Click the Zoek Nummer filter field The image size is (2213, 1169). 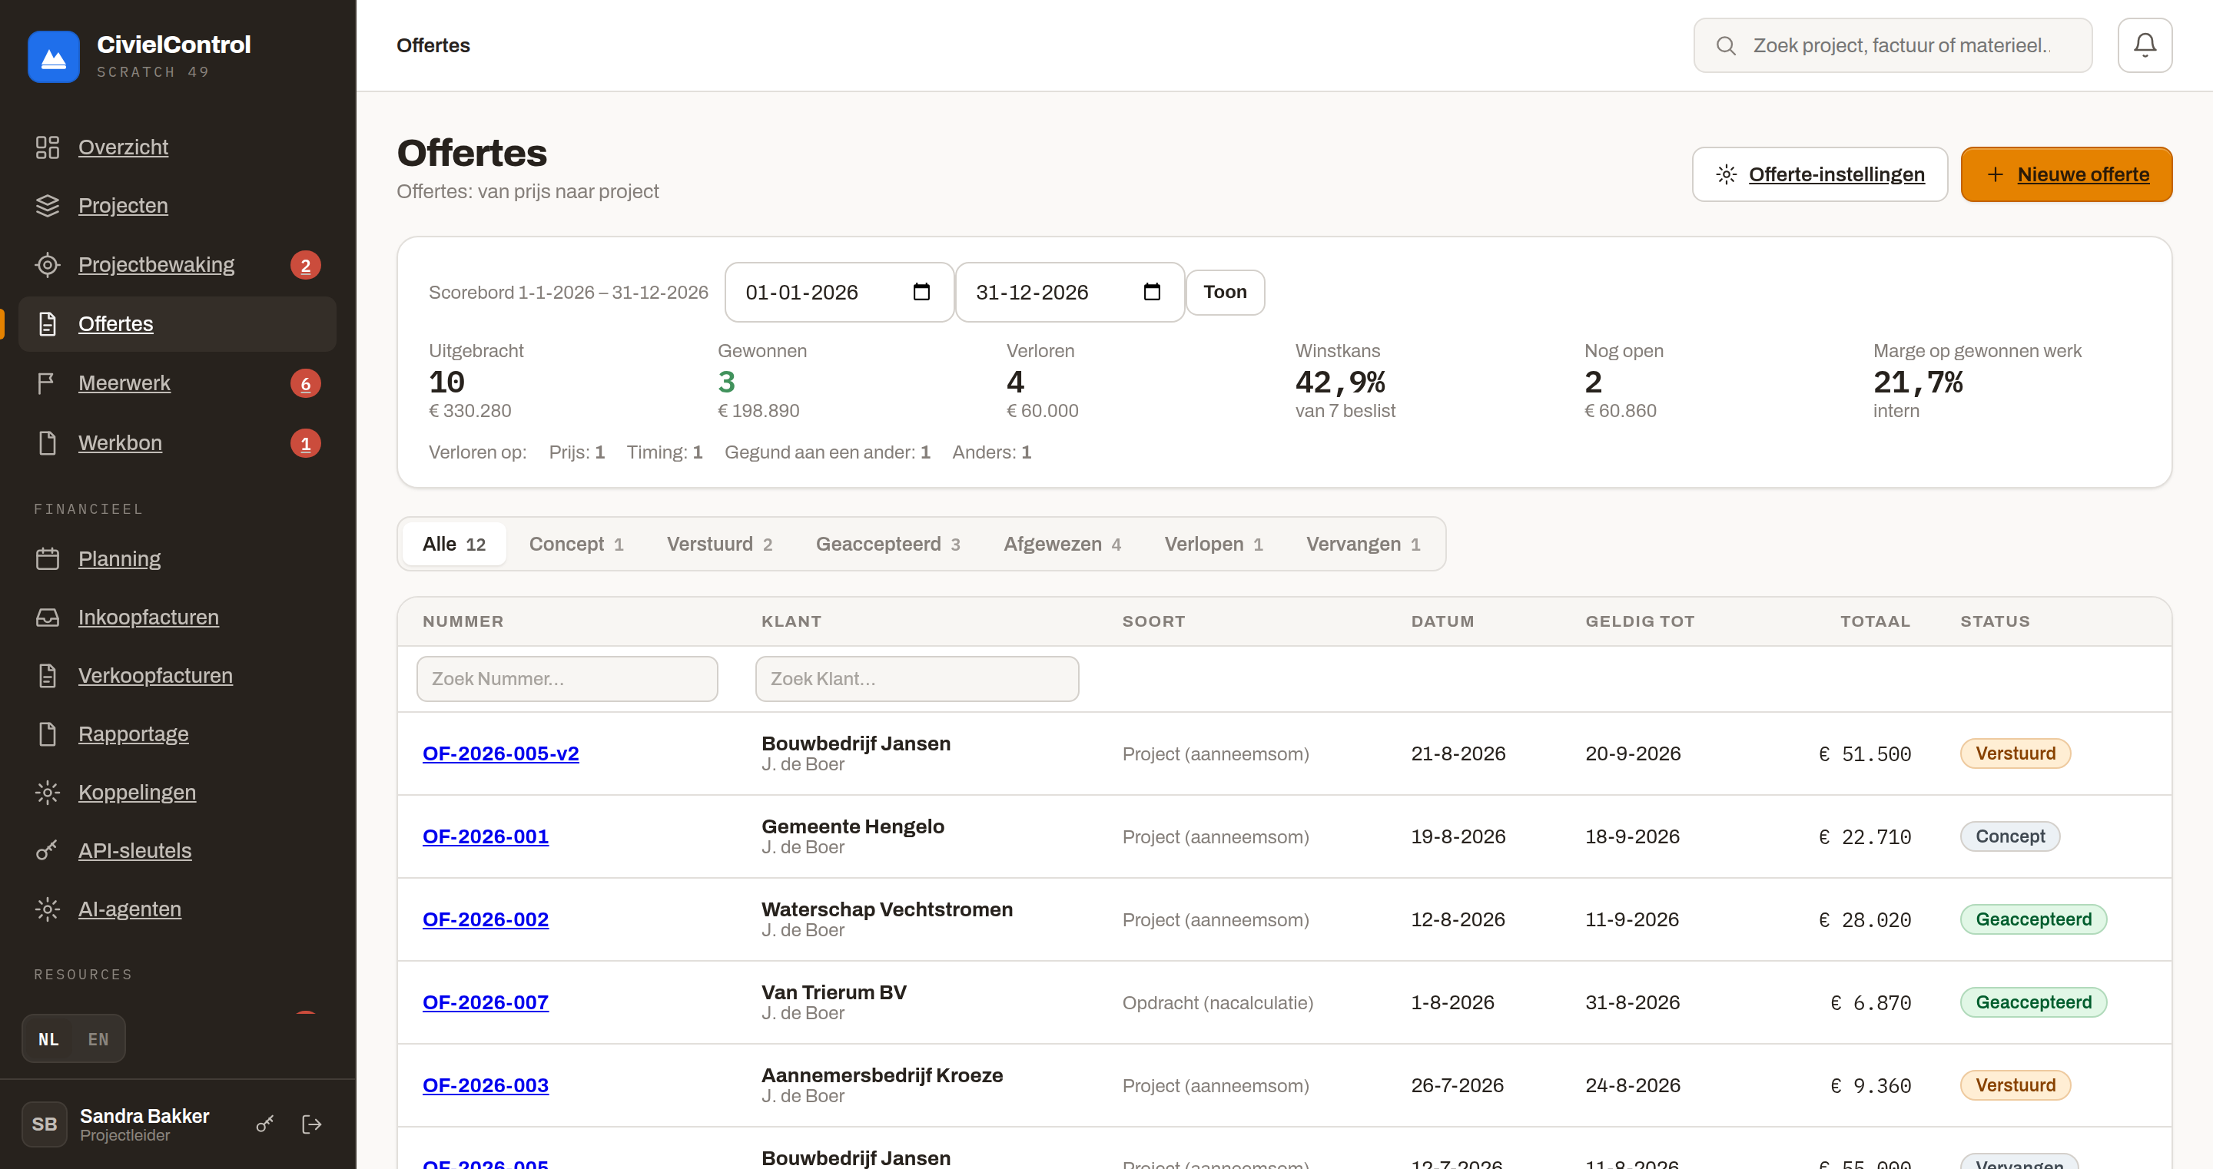[567, 678]
